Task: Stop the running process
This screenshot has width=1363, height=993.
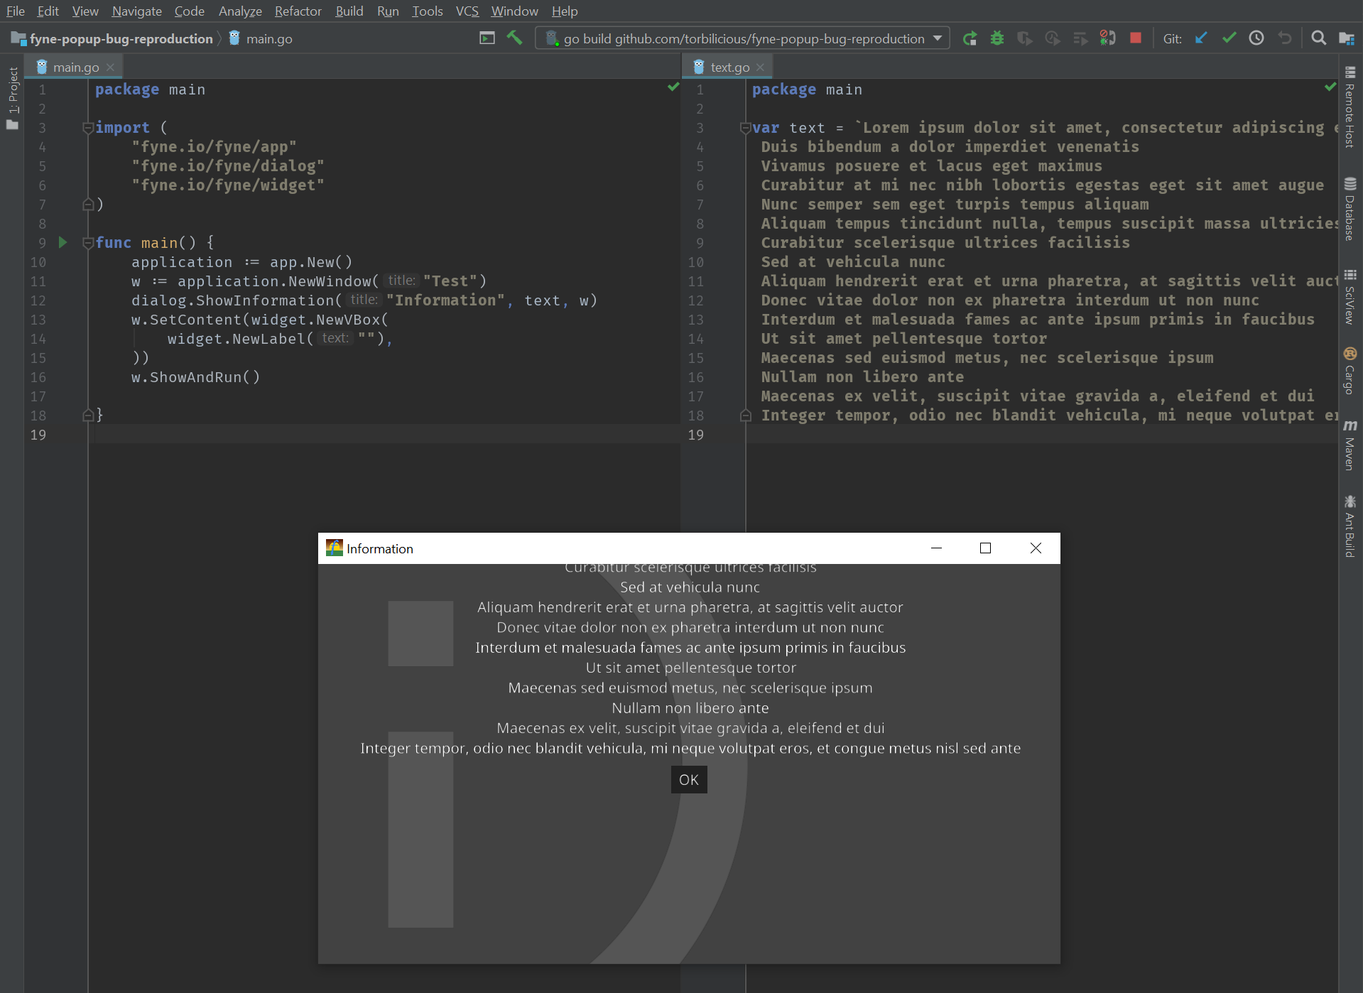Action: 1134,38
